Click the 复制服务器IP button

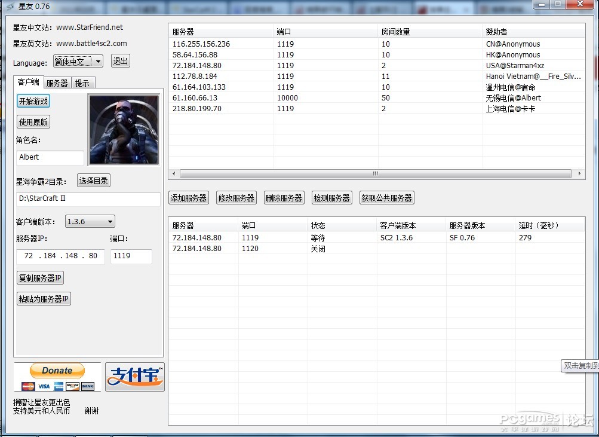pos(40,278)
